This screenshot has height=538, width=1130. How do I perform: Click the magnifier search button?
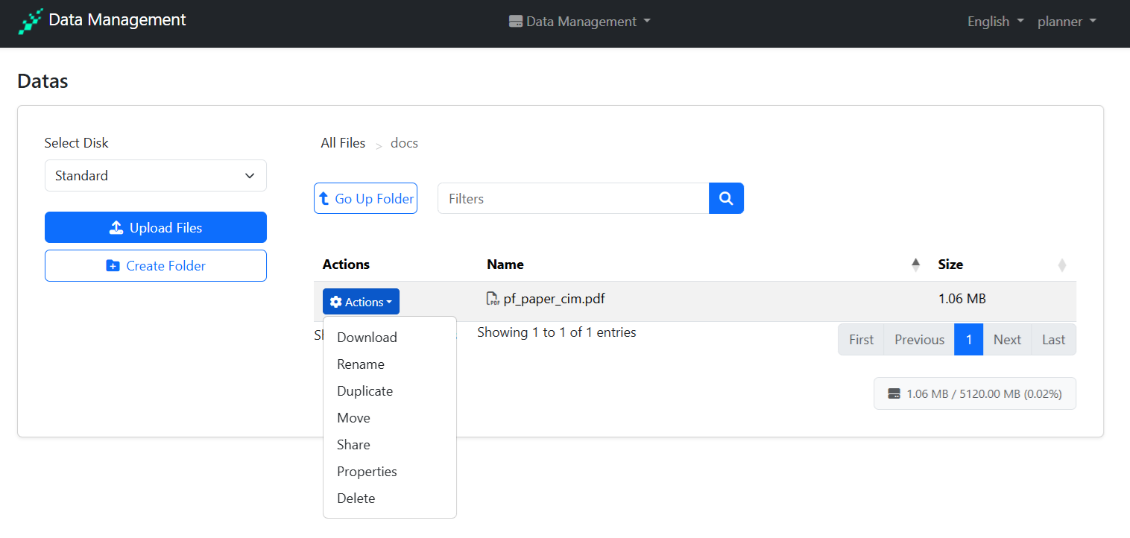coord(726,198)
